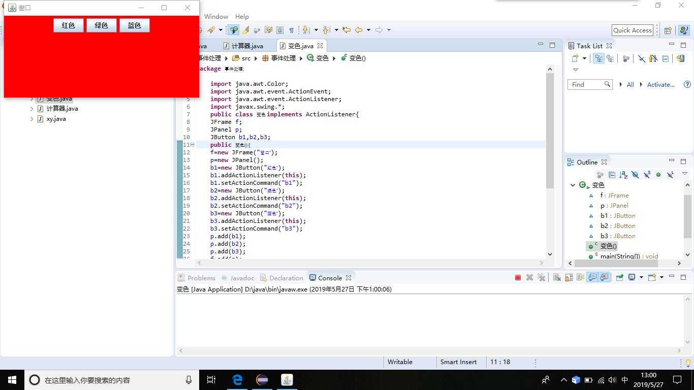
Task: Select the main(String[]) outline item
Action: (x=629, y=256)
